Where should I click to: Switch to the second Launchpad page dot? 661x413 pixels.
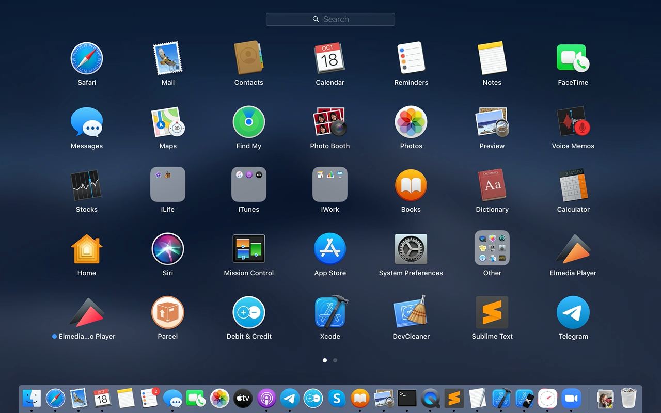pyautogui.click(x=335, y=360)
